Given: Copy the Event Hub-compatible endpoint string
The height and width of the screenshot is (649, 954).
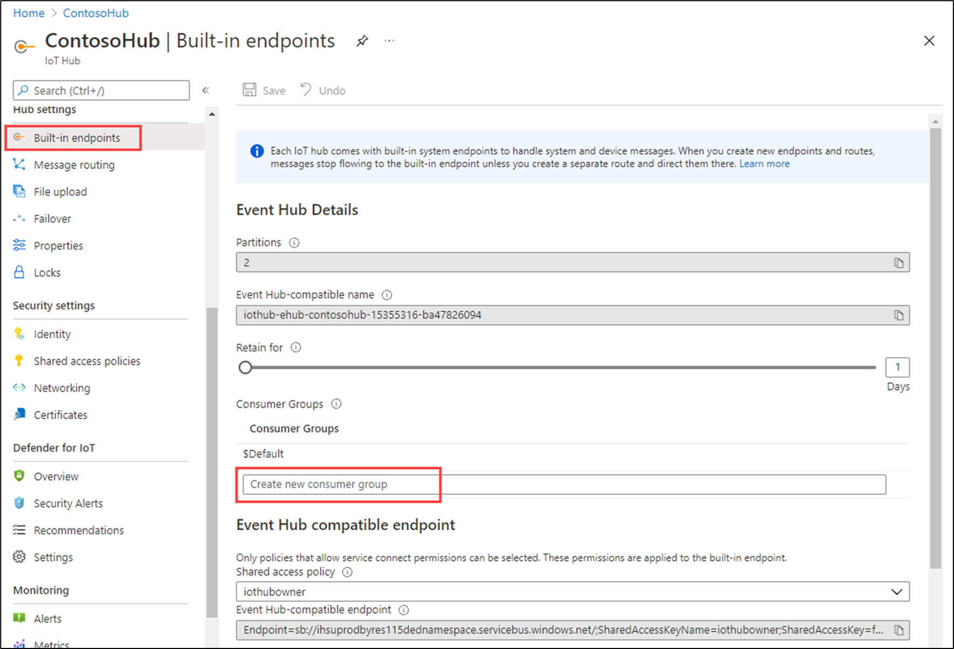Looking at the screenshot, I should coord(898,630).
